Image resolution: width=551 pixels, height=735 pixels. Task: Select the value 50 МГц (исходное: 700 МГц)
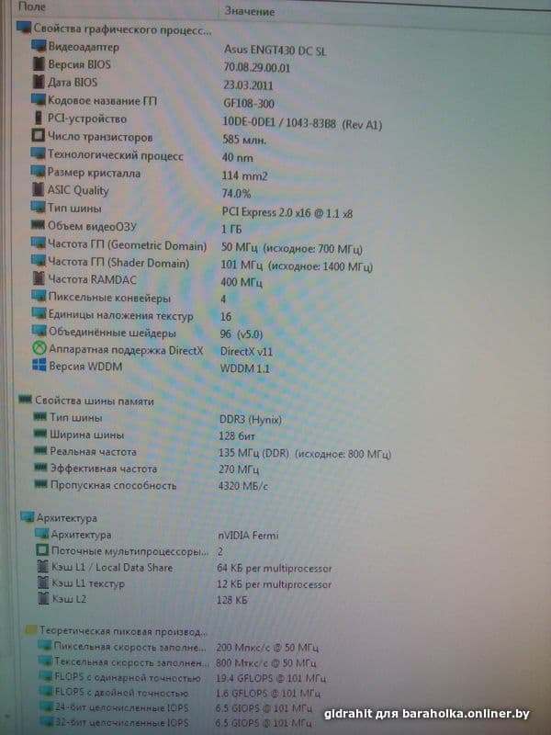click(x=291, y=248)
